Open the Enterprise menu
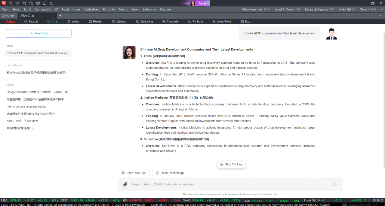Image resolution: width=385 pixels, height=206 pixels. pyautogui.click(x=149, y=9)
